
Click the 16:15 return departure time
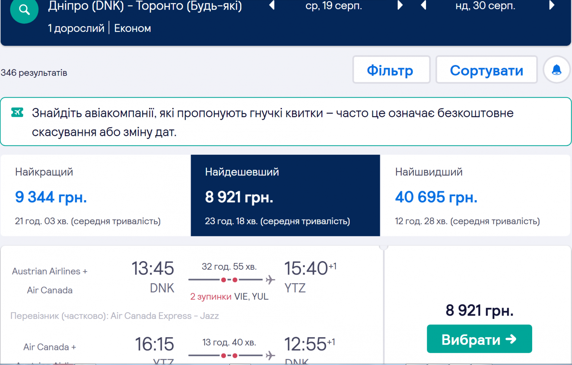click(154, 344)
